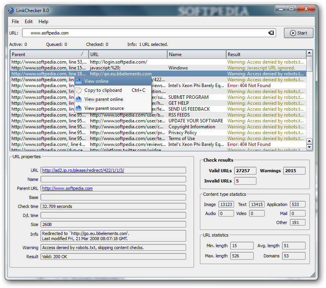The width and height of the screenshot is (326, 288).
Task: Select the UPDATE YOUR SOFTWARE row
Action: click(158, 121)
